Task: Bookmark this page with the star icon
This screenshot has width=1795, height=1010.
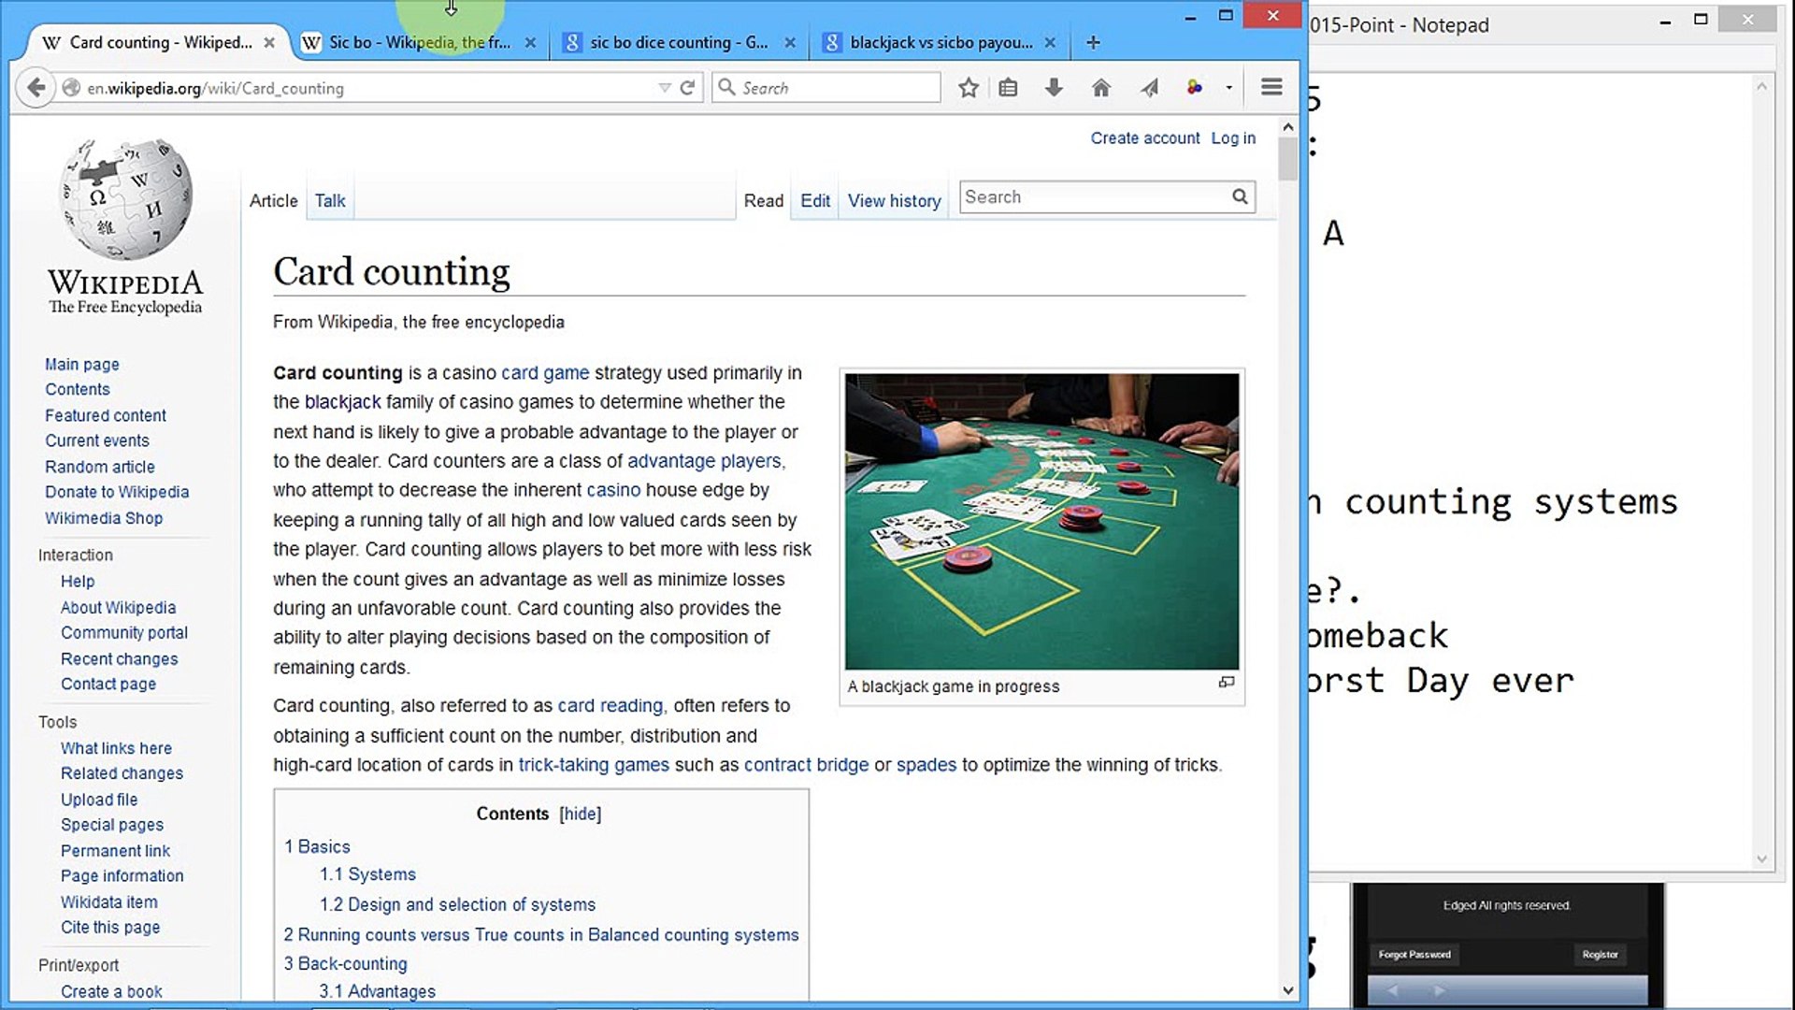Action: tap(968, 87)
